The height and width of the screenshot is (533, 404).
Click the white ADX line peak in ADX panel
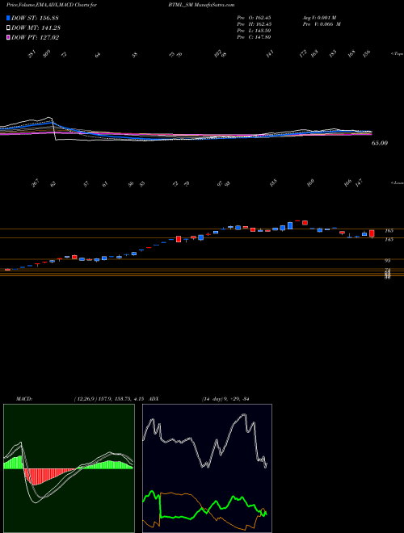pos(243,415)
